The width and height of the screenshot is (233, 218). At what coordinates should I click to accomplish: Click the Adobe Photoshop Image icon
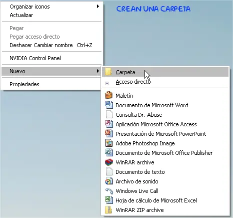click(x=109, y=143)
